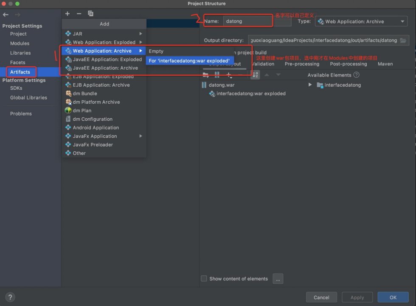This screenshot has width=416, height=306.
Task: Switch to the Pre-processing tab
Action: point(302,64)
